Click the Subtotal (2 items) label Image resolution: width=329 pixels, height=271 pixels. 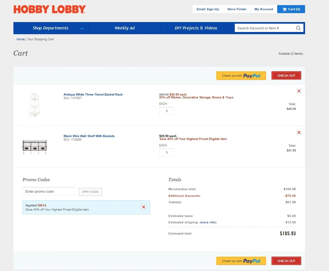291,54
